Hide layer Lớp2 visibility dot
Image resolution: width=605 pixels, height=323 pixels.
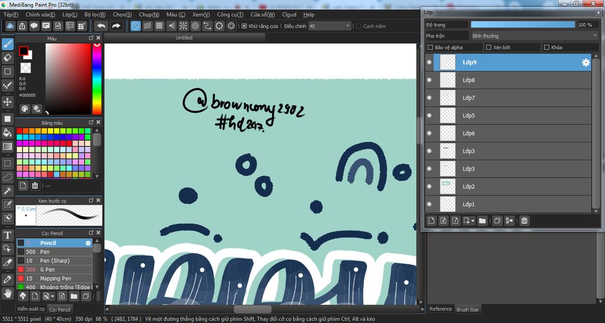pos(429,186)
